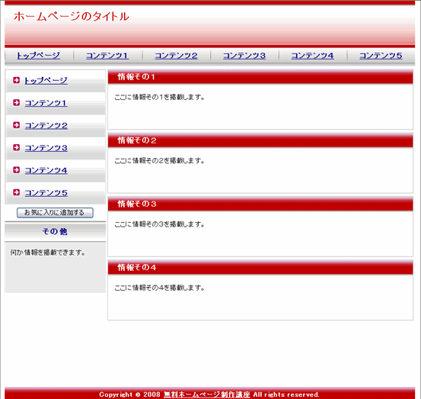Click arrow icon beside sidebar コンテンツ4
421x399 pixels.
17,169
